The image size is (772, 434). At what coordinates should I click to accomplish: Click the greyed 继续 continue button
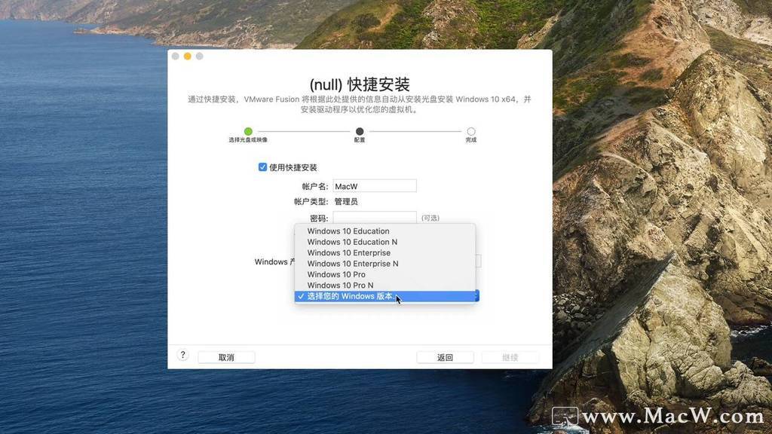510,357
